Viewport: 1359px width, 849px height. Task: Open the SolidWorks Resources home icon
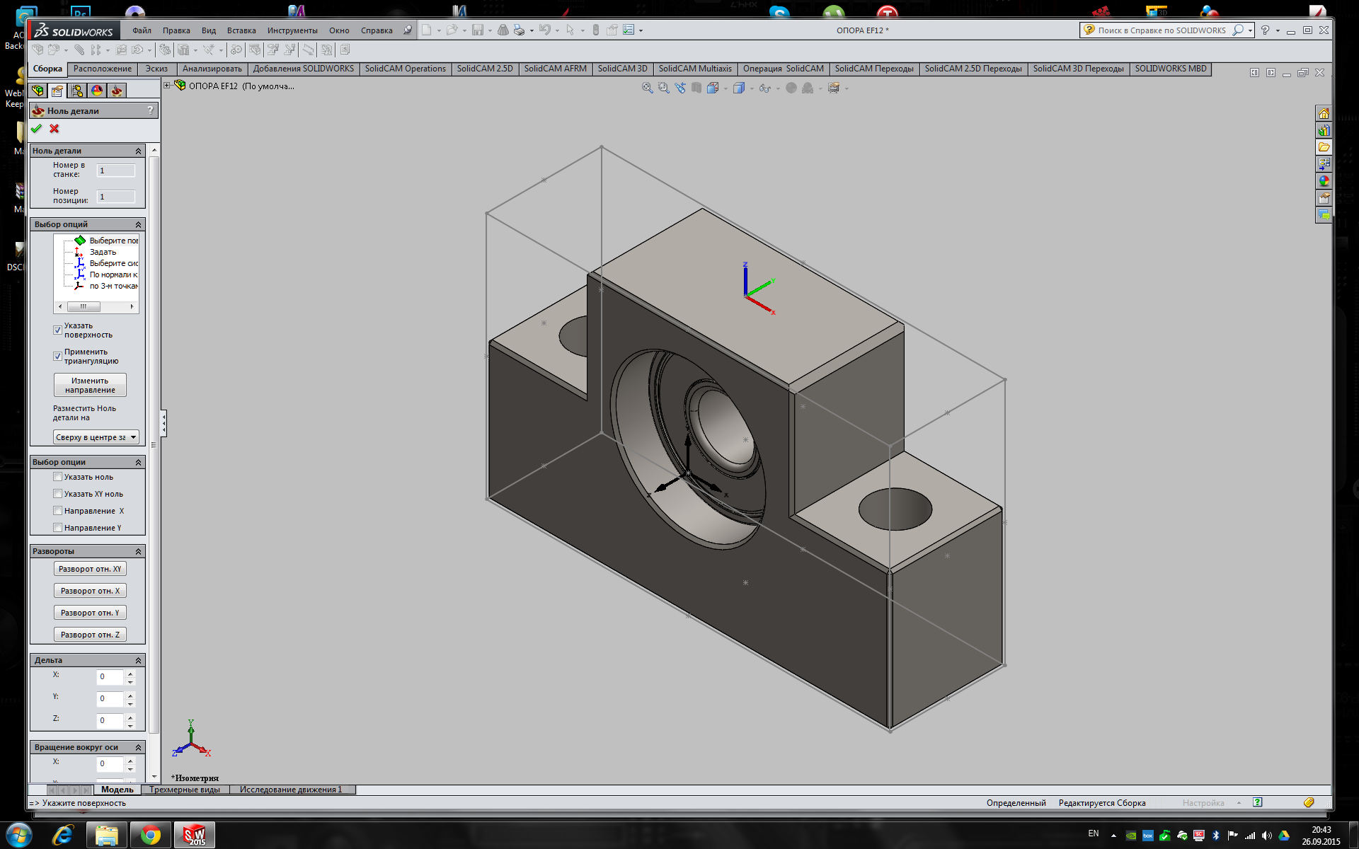pos(1324,114)
